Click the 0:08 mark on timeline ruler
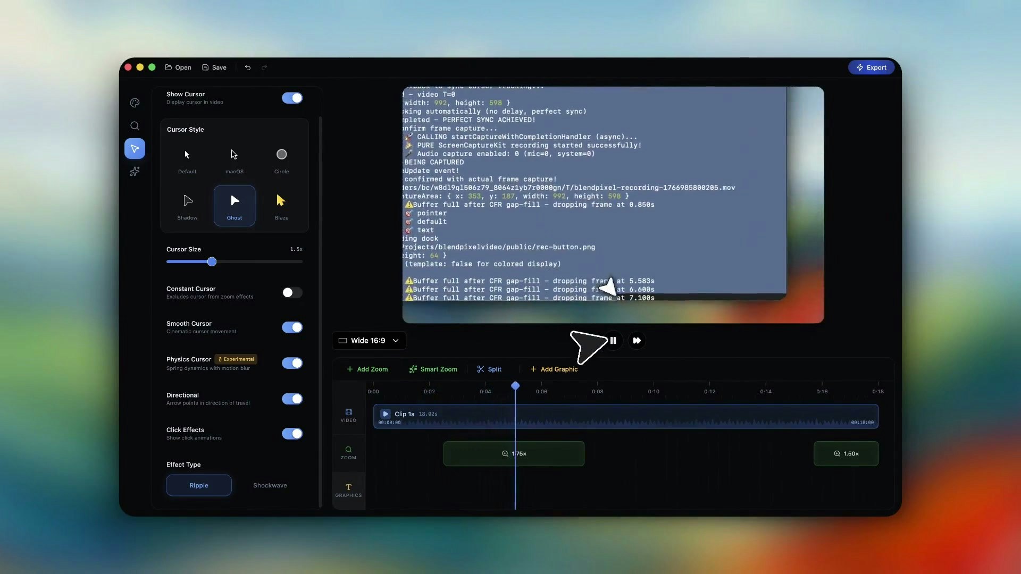Image resolution: width=1021 pixels, height=574 pixels. (598, 391)
